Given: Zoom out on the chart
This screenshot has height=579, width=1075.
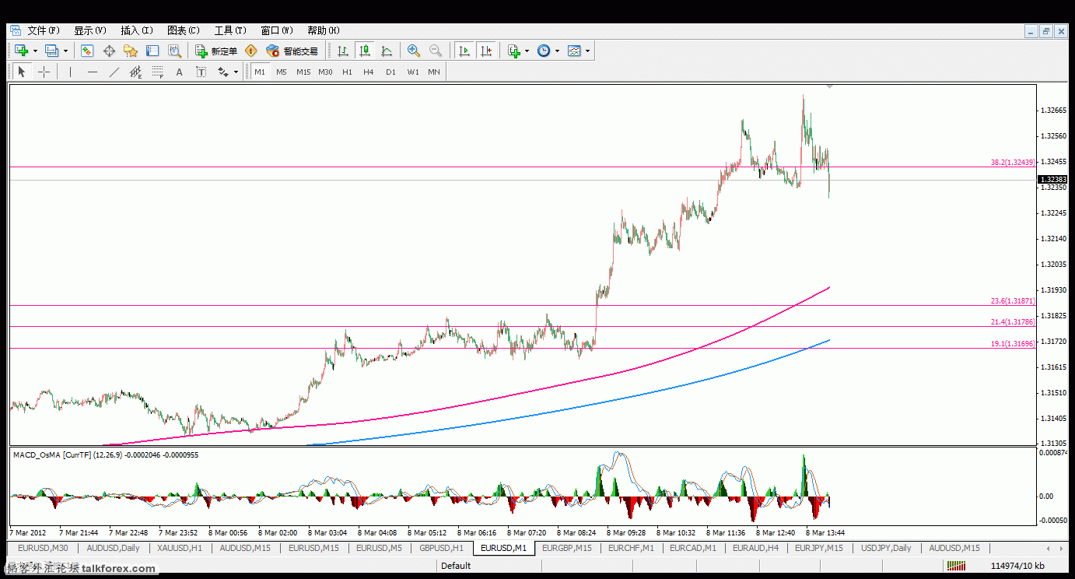Looking at the screenshot, I should [436, 51].
